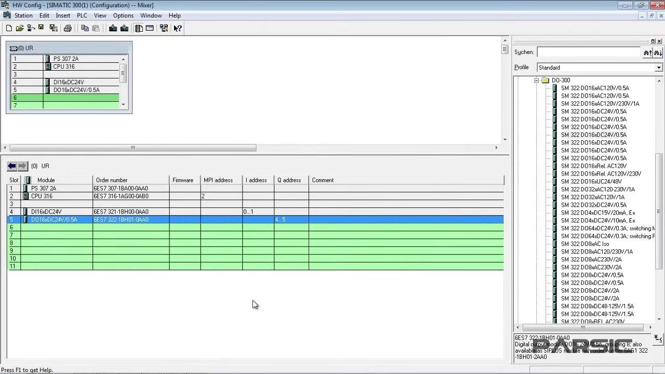Image resolution: width=665 pixels, height=374 pixels.
Task: Click the Open folder toolbar icon
Action: tap(20, 28)
